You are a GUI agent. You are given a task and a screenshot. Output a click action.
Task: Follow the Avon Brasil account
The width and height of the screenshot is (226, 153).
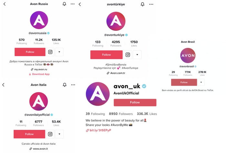[184, 82]
